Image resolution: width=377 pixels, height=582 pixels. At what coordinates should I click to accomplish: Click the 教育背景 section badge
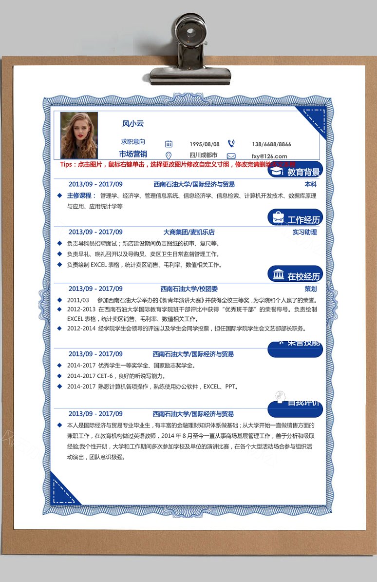tap(295, 170)
